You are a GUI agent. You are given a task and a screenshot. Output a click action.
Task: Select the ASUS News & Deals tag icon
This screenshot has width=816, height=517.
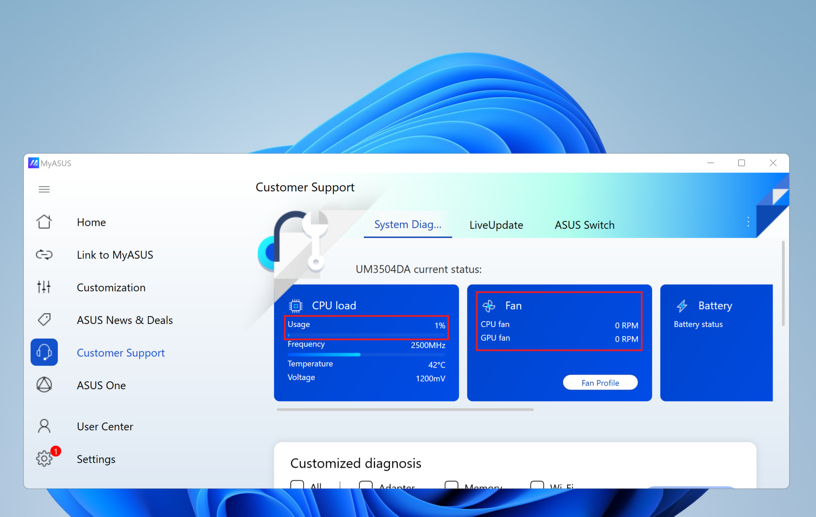(44, 319)
